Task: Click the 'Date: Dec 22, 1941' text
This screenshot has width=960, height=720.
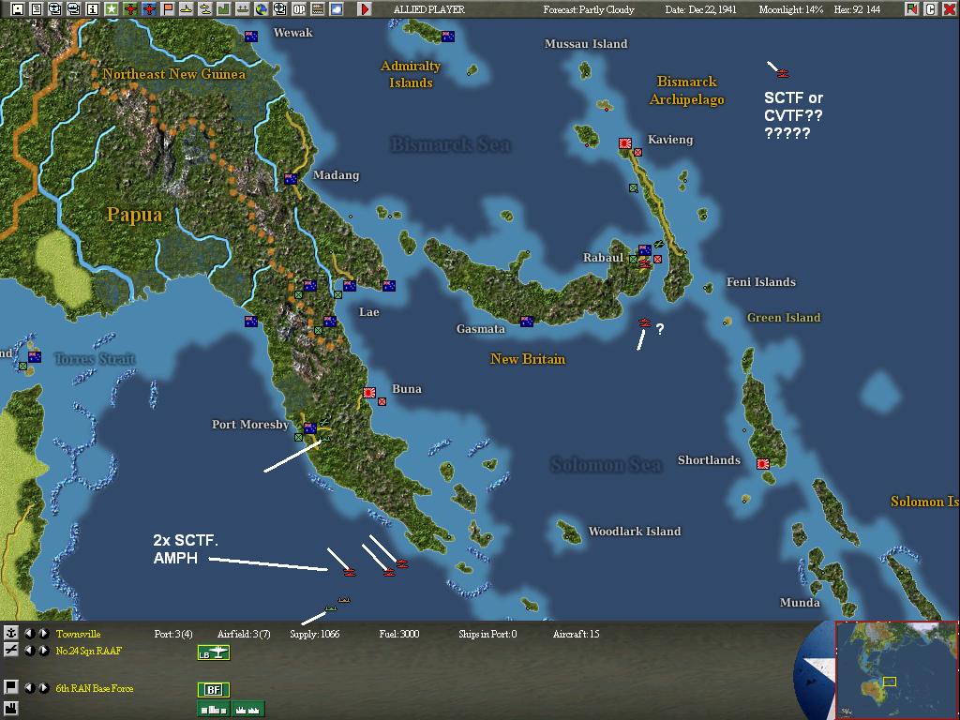Action: (x=701, y=9)
